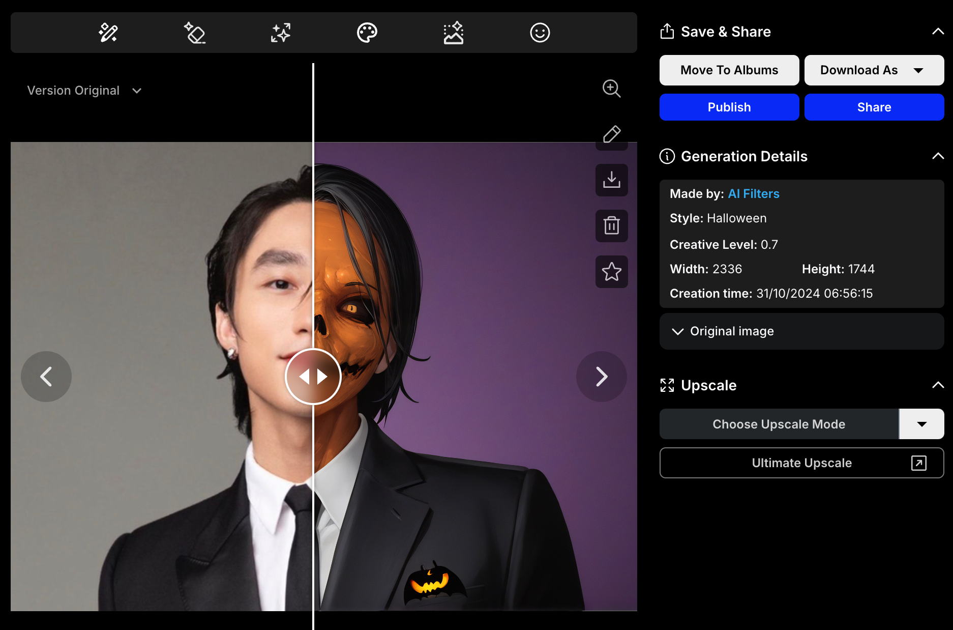Click the zoom in magnifier icon
Viewport: 953px width, 630px height.
coord(612,89)
